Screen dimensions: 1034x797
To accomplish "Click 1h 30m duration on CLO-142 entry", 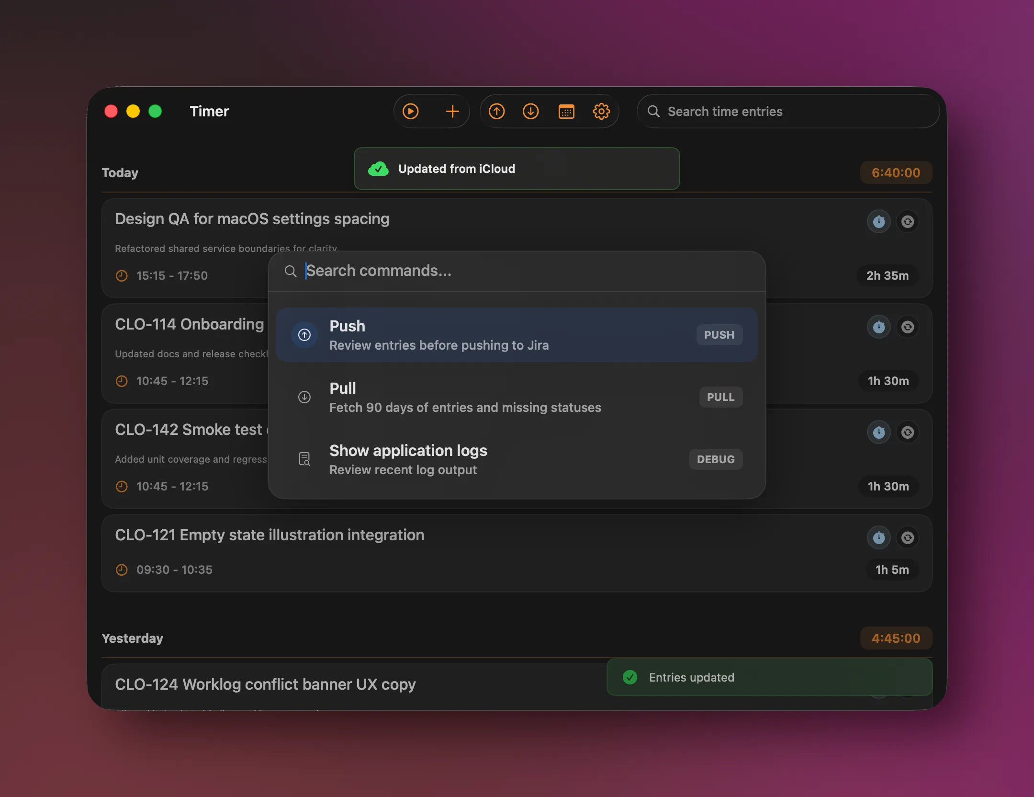I will pyautogui.click(x=888, y=487).
